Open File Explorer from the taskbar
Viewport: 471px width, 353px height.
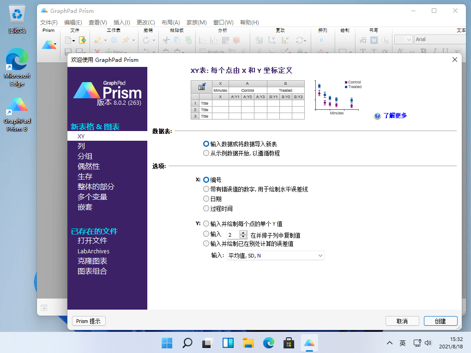coord(248,343)
